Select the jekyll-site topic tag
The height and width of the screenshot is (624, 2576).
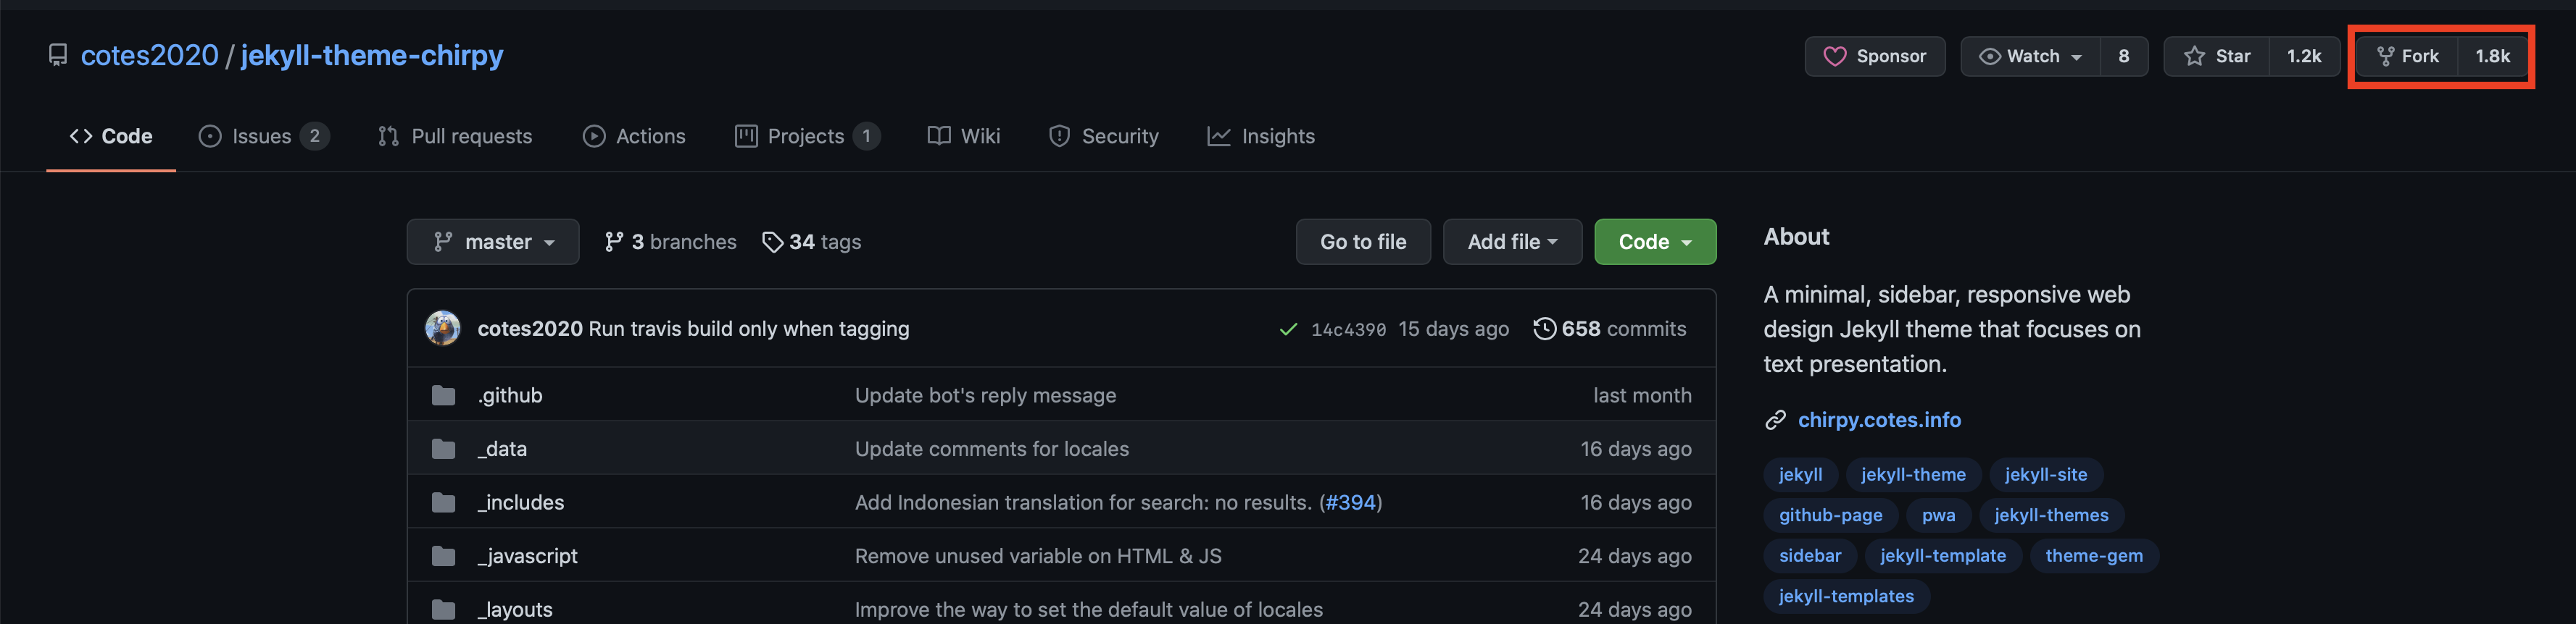2046,474
